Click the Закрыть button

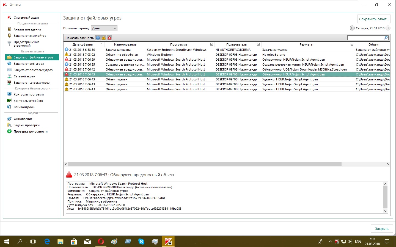[382, 229]
